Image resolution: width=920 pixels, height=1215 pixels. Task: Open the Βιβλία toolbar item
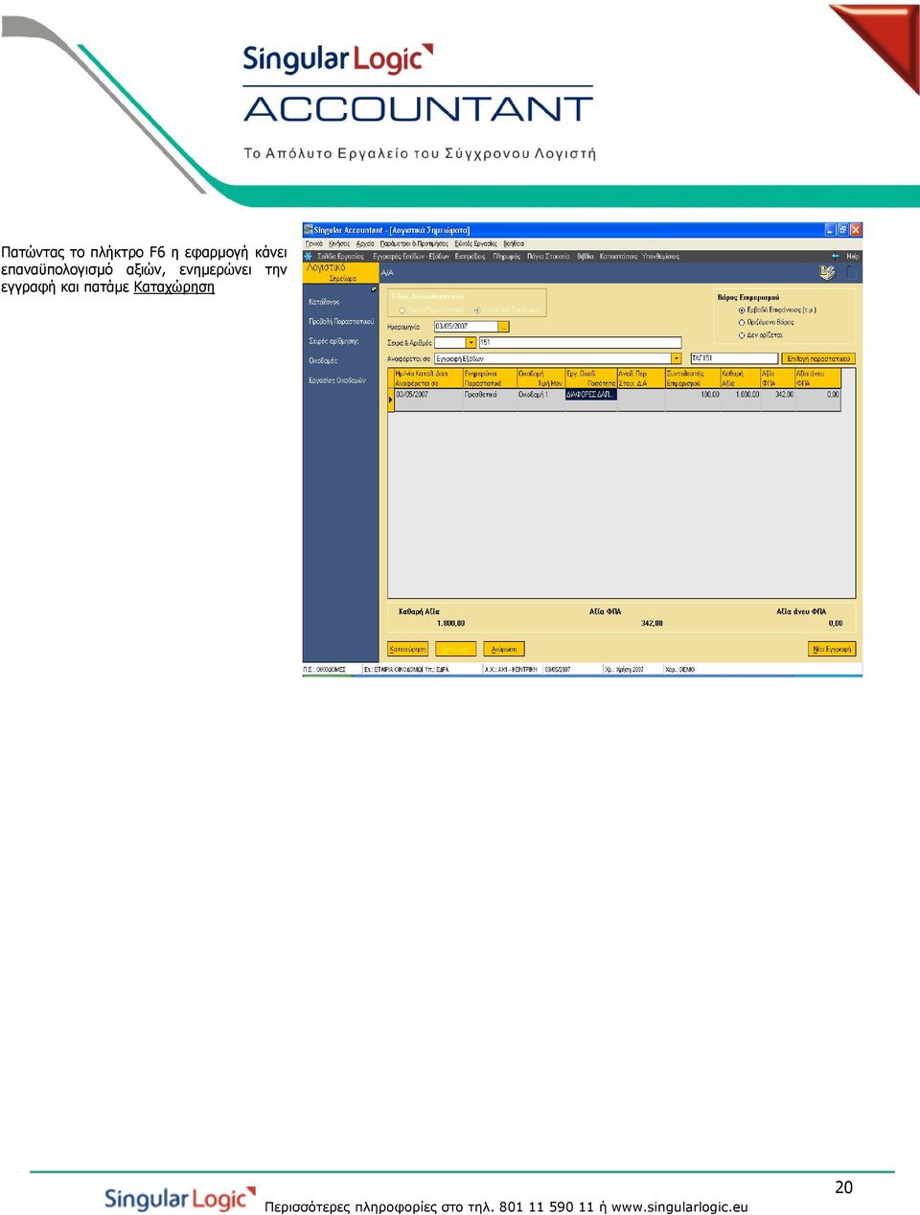586,256
